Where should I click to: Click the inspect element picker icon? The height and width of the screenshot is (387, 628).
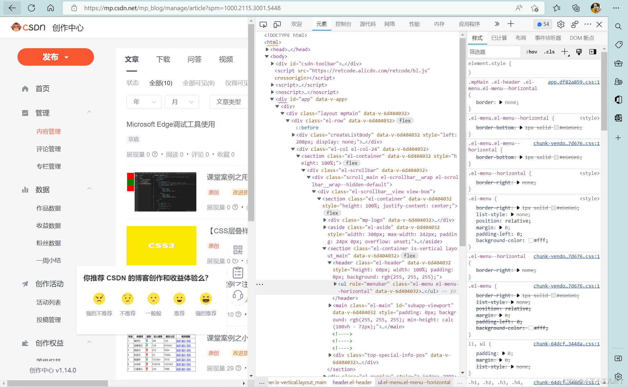(x=263, y=24)
